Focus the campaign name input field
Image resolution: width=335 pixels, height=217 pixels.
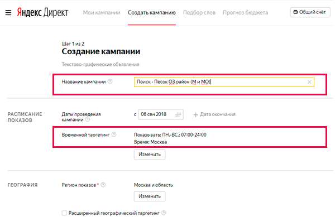click(224, 82)
